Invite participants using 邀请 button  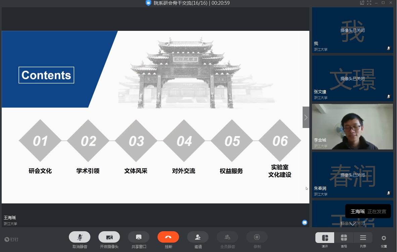point(198,237)
